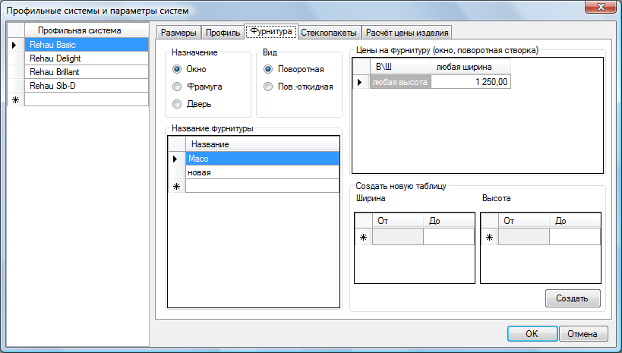Select Пов.-откидная radio button
Viewport: 622px width, 353px height.
pyautogui.click(x=268, y=87)
